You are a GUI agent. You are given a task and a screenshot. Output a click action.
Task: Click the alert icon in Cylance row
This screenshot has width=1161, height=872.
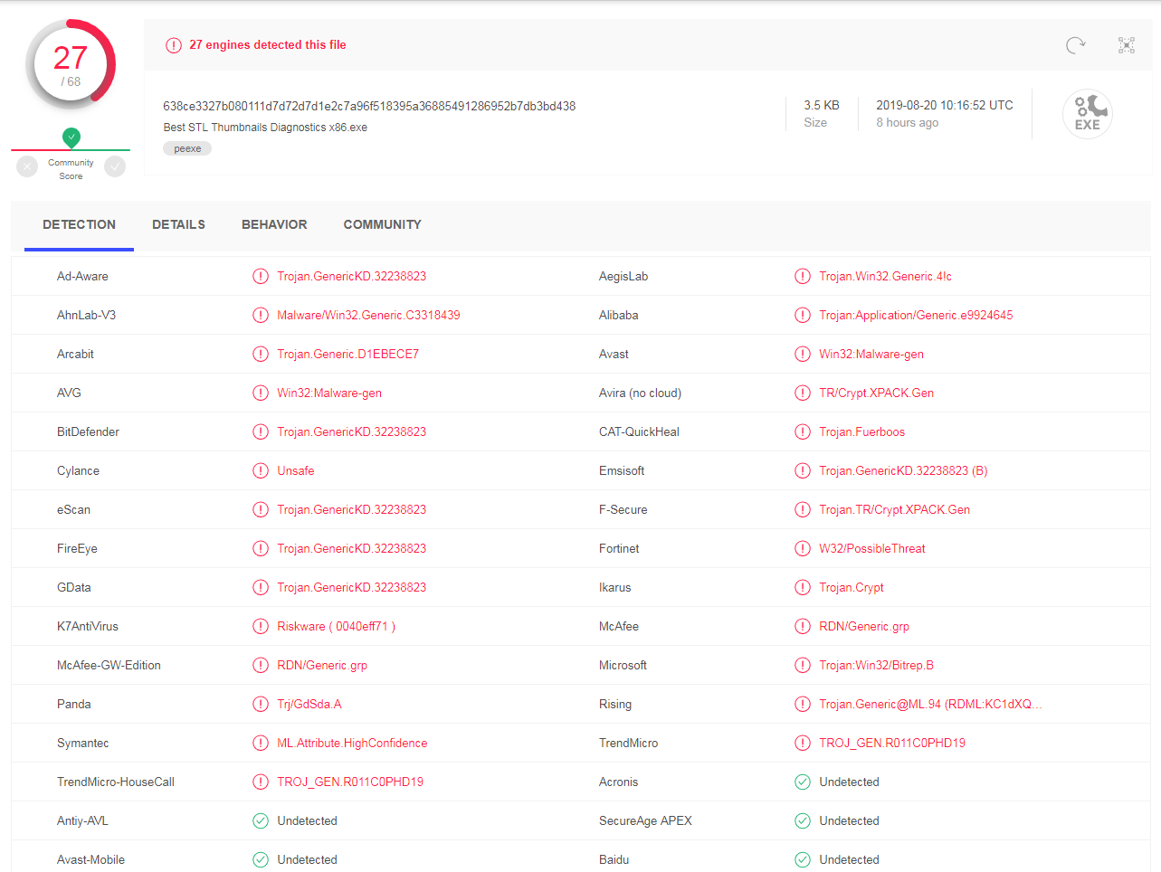click(261, 471)
